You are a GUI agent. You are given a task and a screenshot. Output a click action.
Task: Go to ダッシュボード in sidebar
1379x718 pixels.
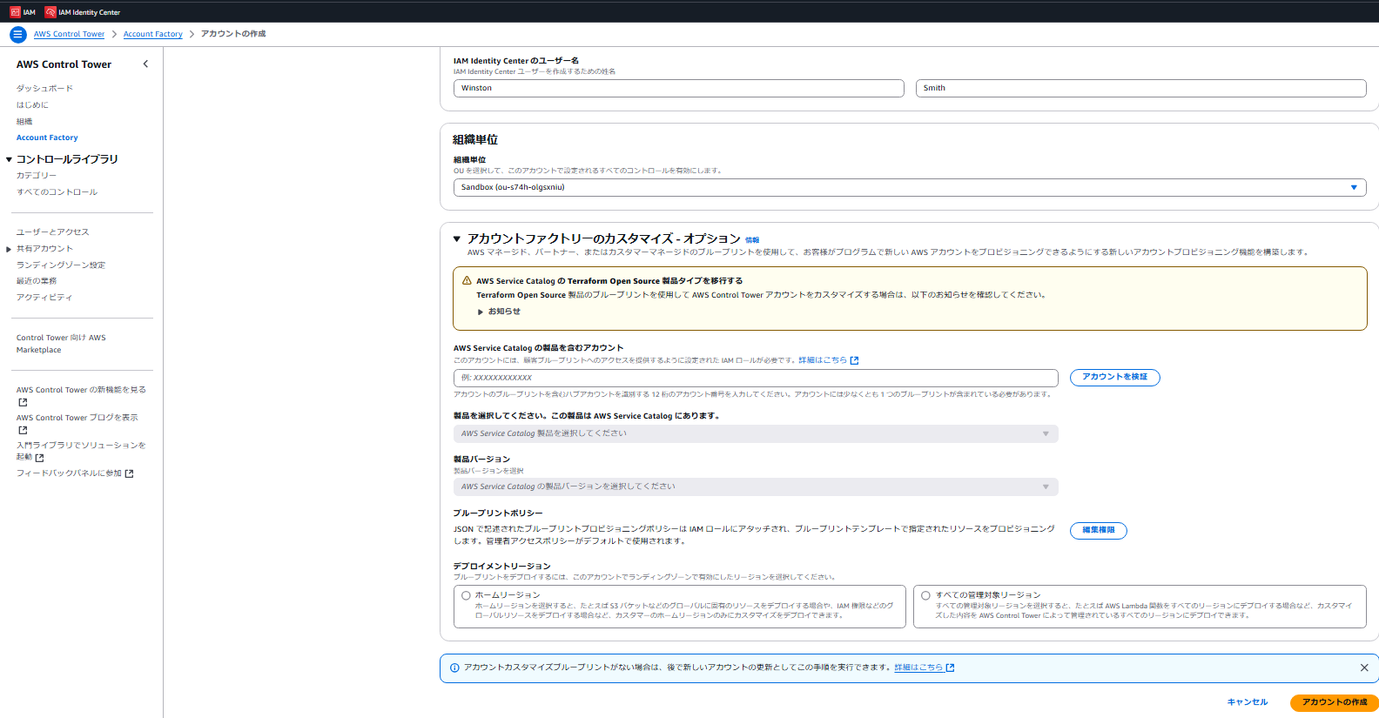coord(44,88)
